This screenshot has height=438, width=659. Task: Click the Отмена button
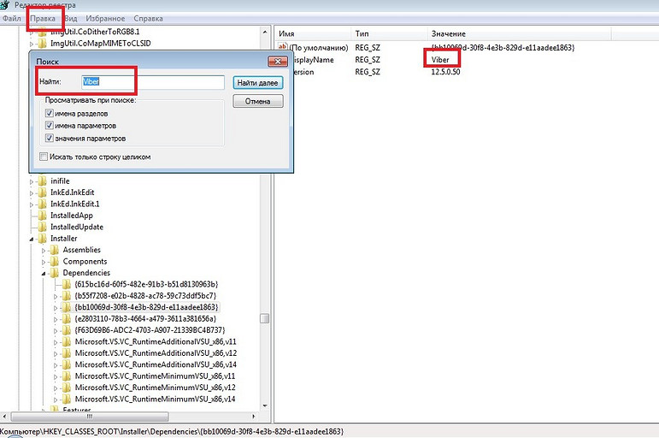257,101
